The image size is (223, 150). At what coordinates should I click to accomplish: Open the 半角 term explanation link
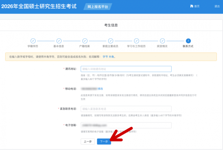point(111,57)
